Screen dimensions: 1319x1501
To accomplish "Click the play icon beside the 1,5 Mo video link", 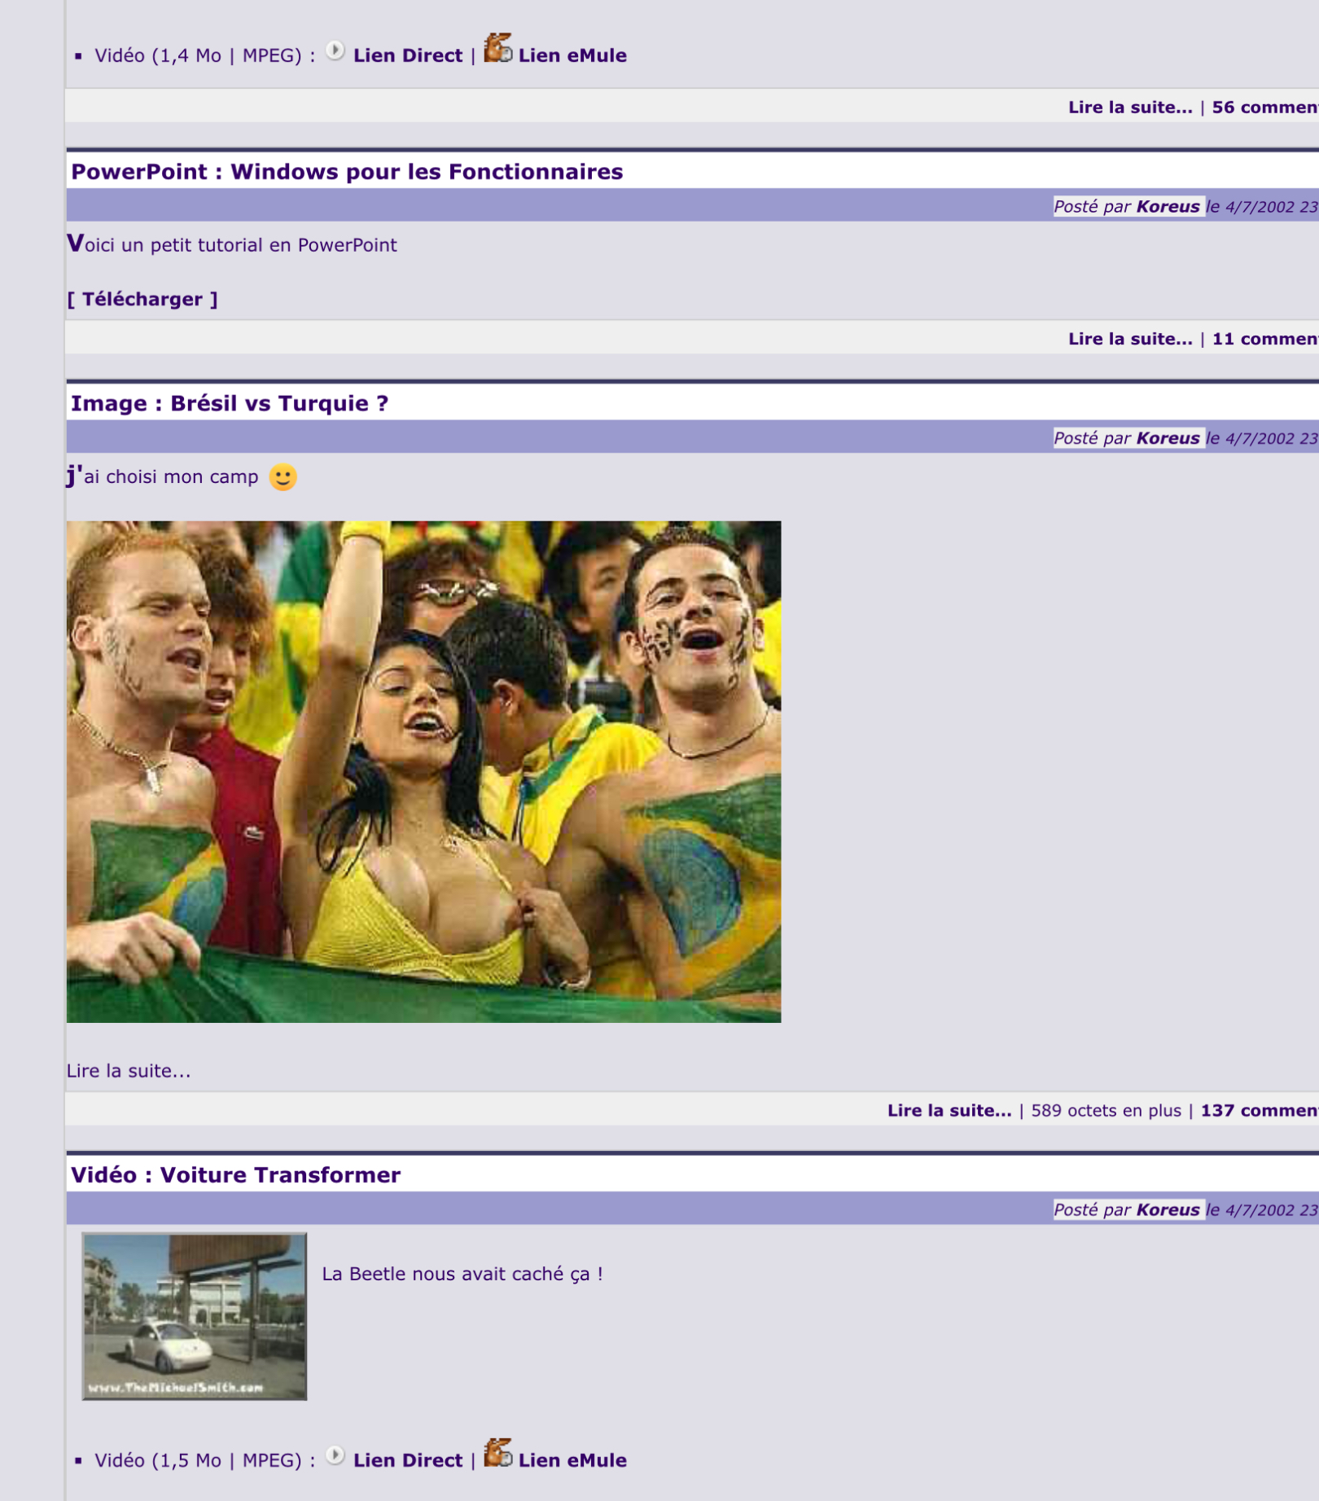I will 335,1456.
